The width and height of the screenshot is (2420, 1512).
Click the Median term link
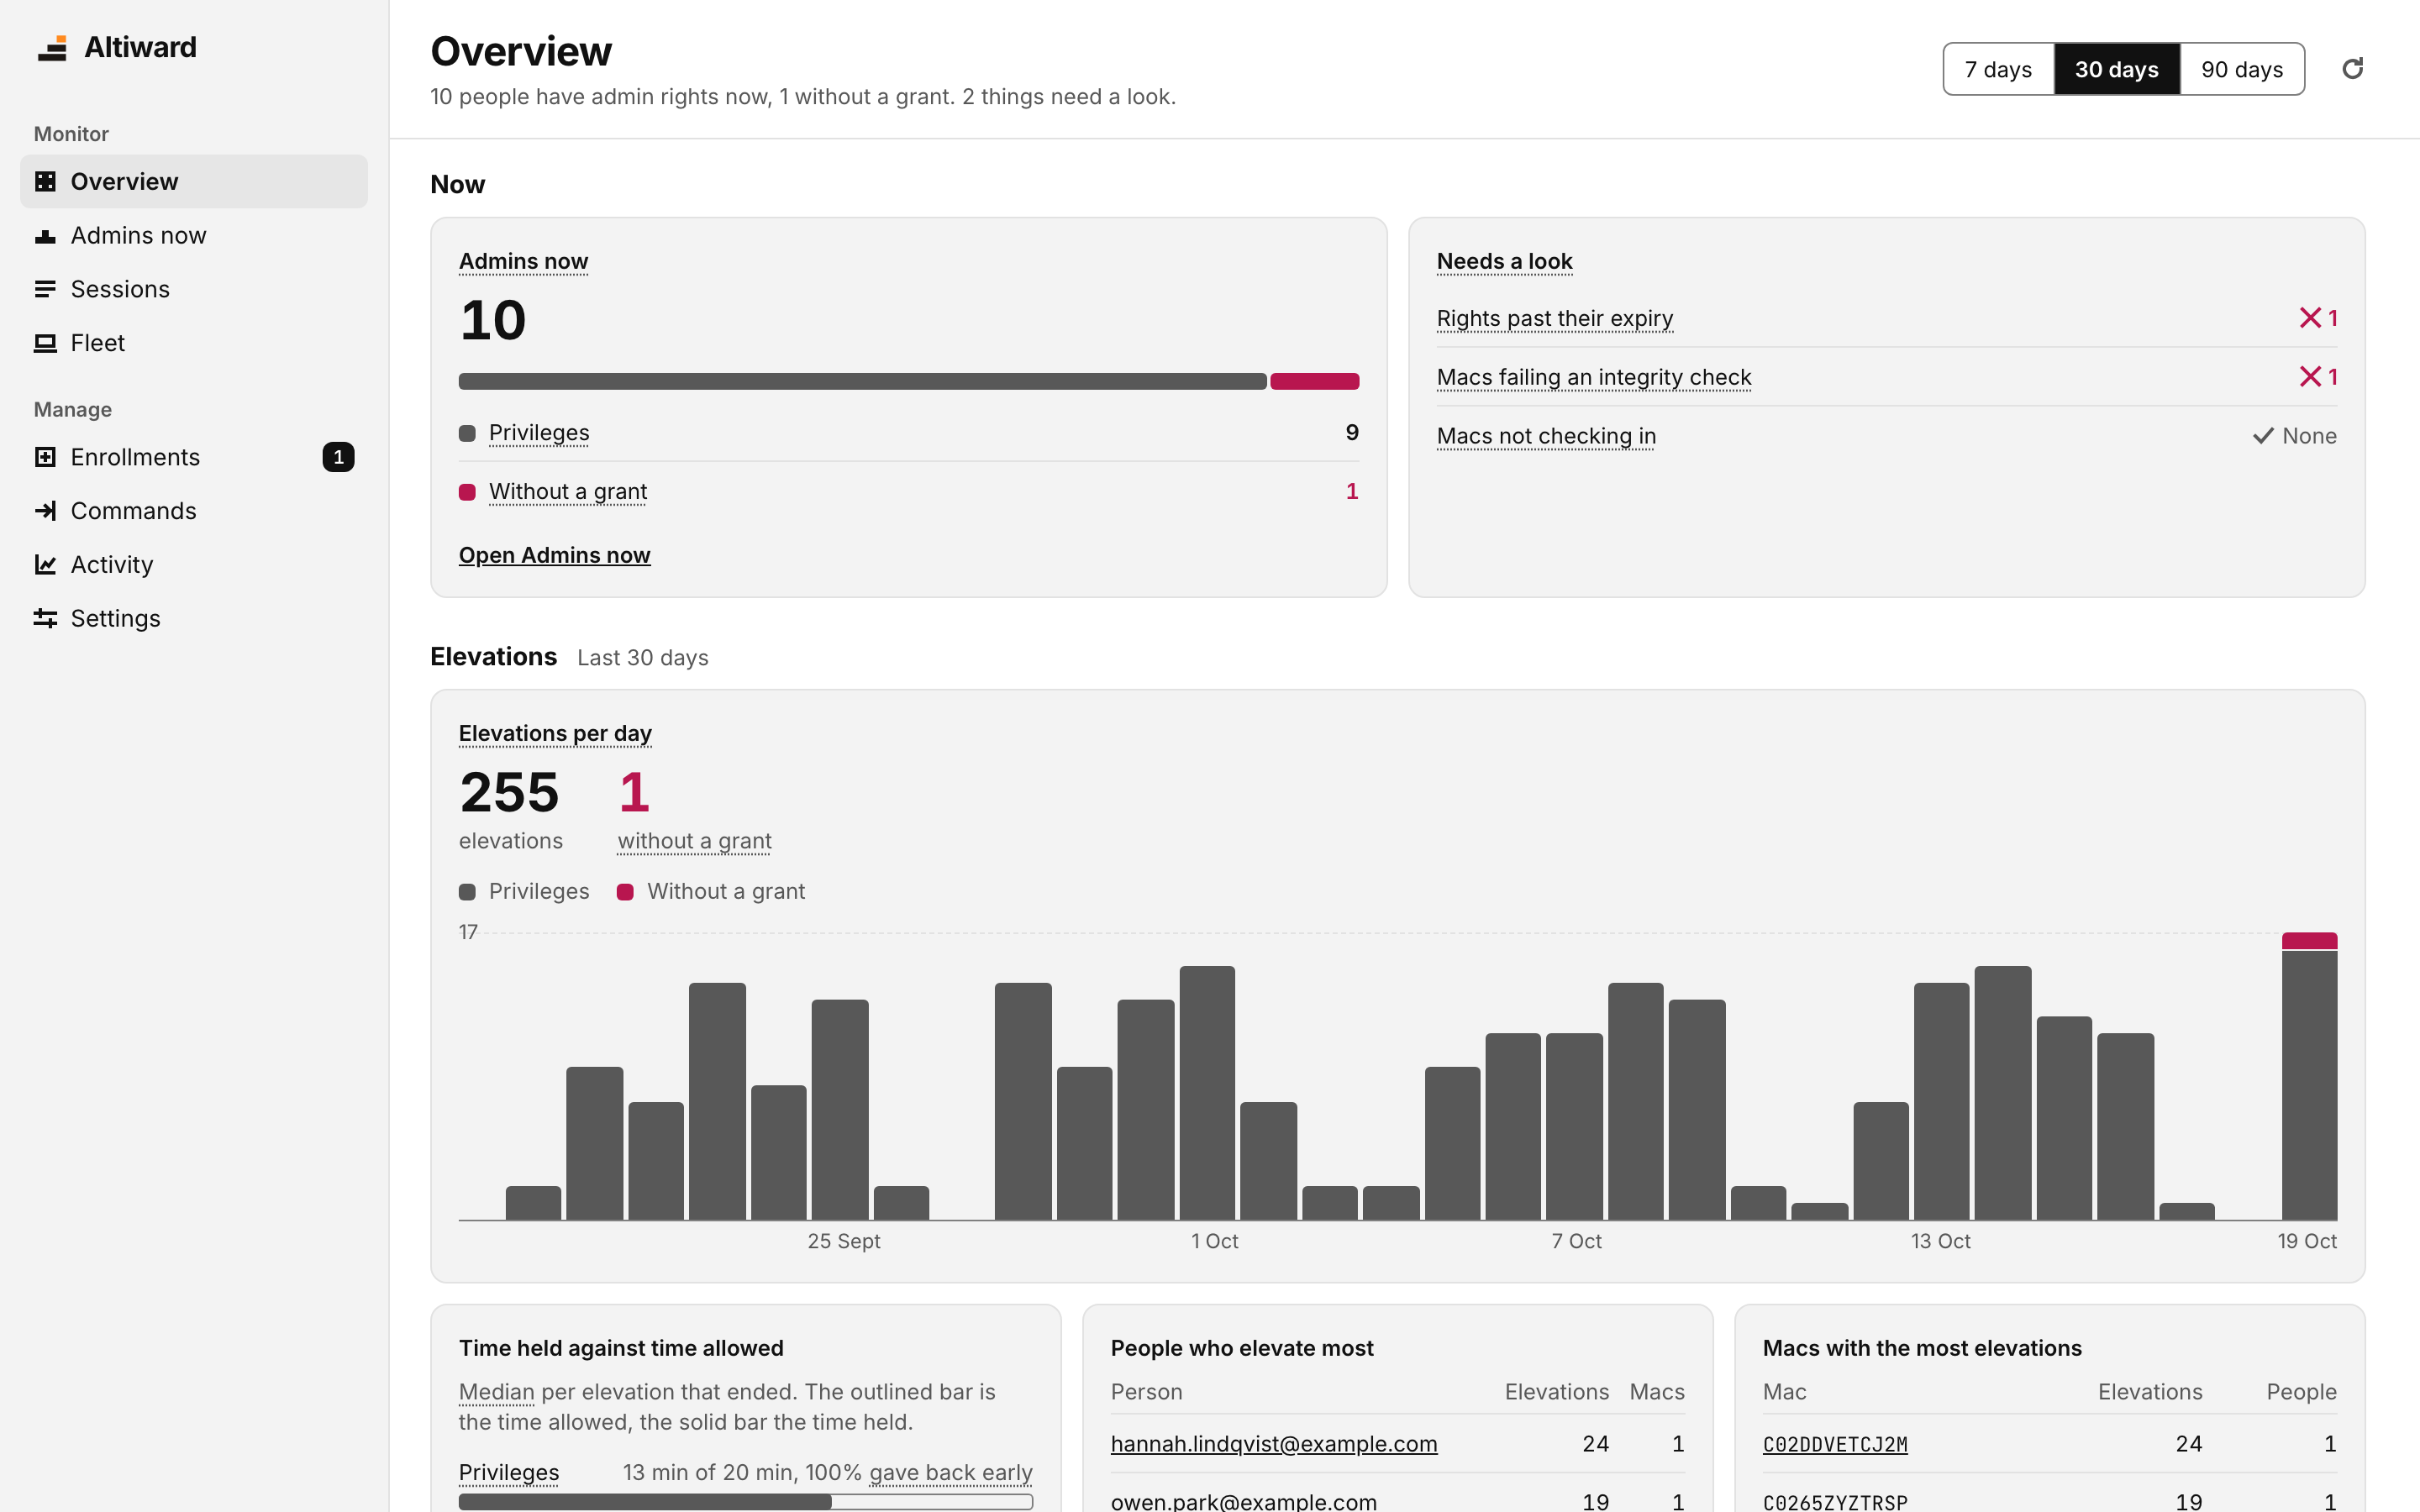[x=497, y=1392]
